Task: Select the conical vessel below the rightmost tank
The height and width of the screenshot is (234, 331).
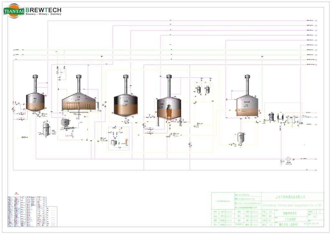Action: pos(240,138)
